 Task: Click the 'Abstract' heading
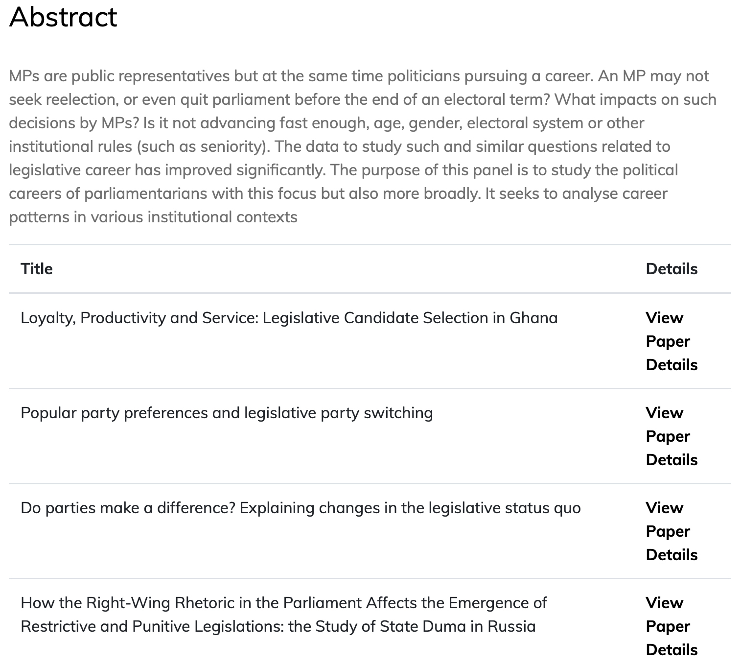click(x=63, y=17)
